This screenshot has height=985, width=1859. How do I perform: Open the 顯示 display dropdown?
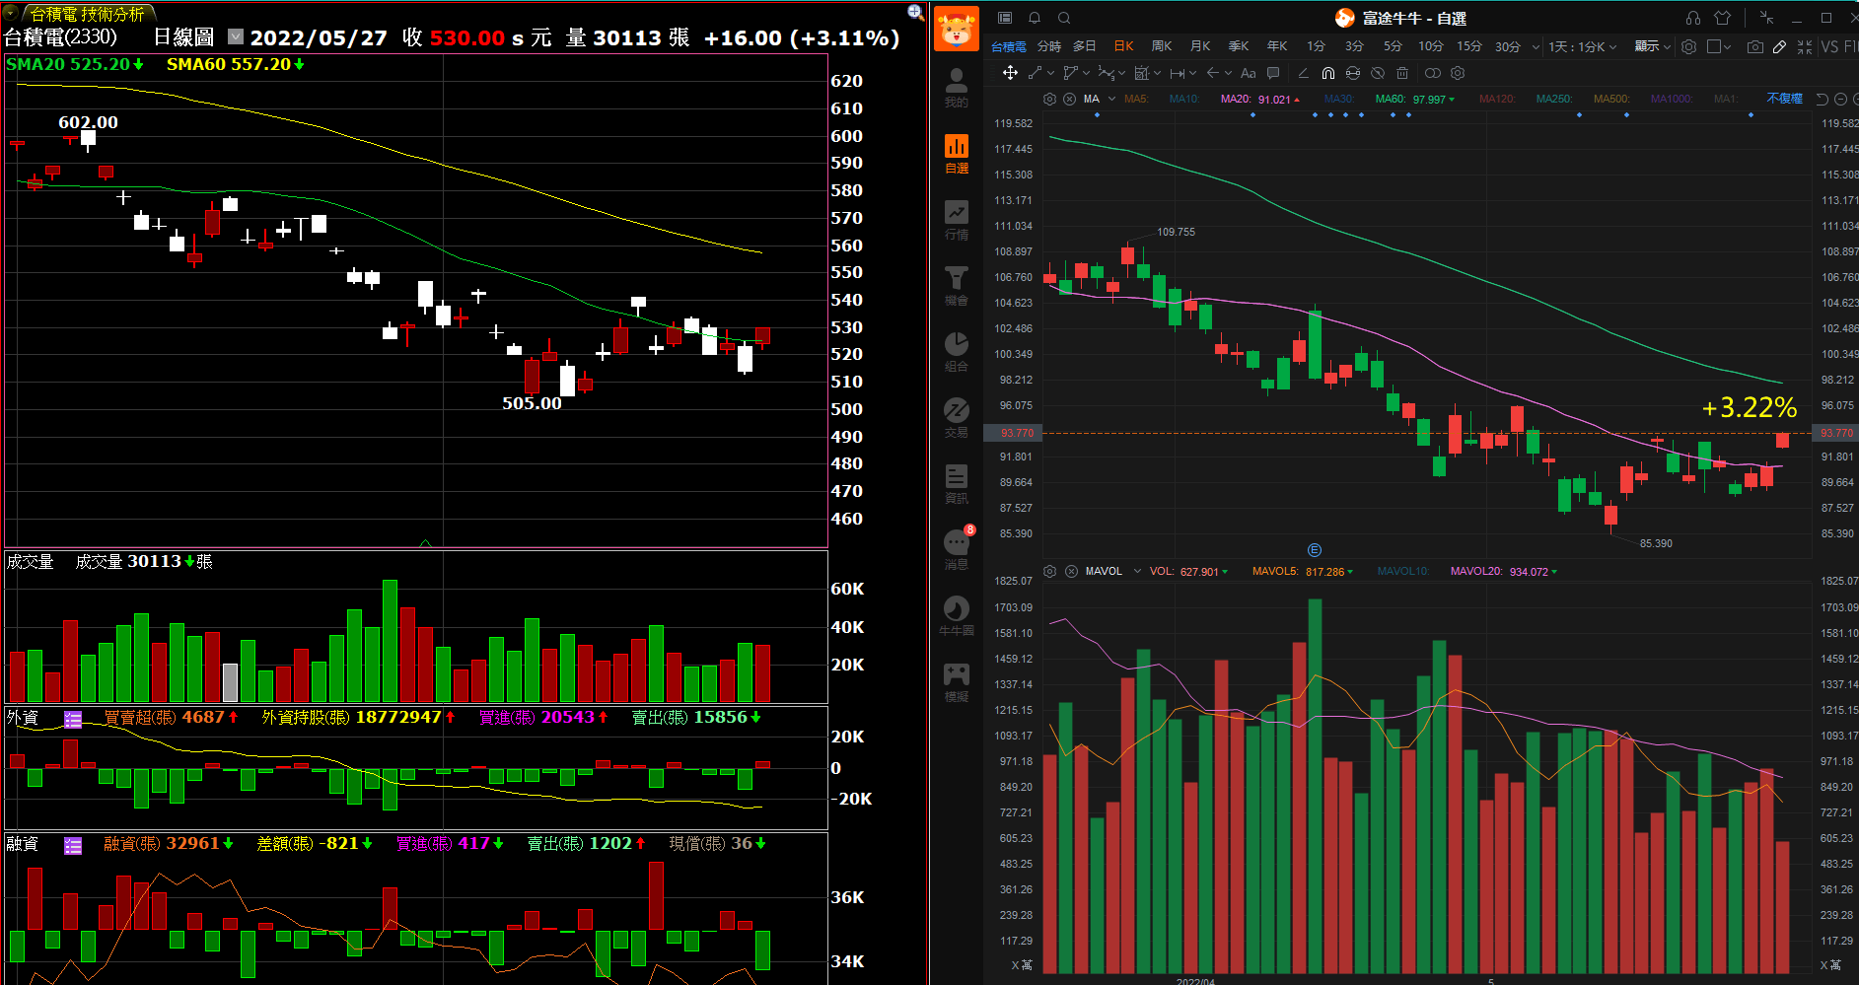[x=1652, y=46]
